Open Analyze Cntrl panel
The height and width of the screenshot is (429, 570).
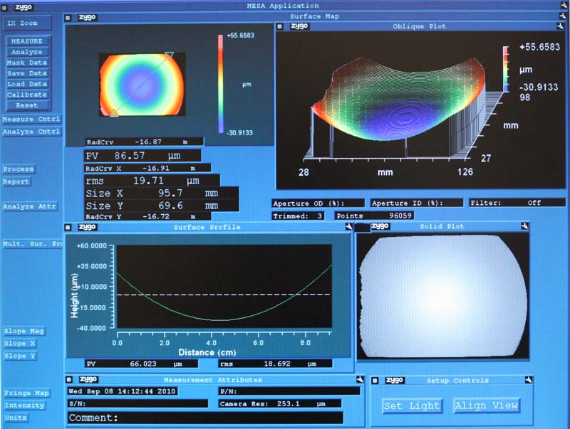click(31, 132)
